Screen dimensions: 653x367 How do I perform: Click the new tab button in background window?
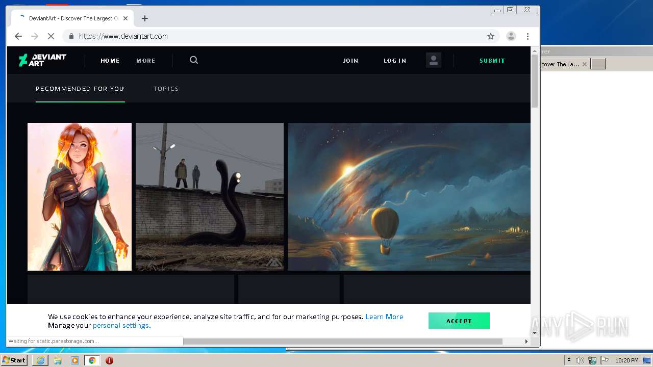point(598,64)
